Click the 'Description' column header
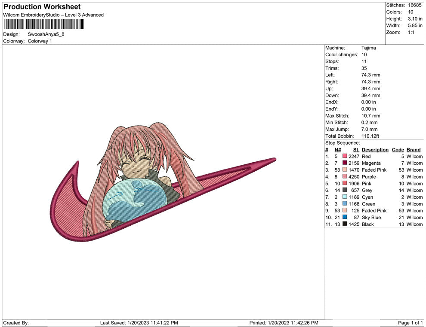 pyautogui.click(x=375, y=150)
